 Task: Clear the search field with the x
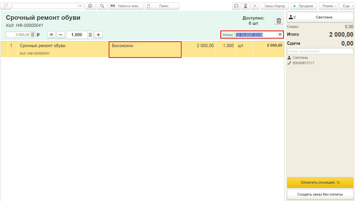[x=80, y=6]
